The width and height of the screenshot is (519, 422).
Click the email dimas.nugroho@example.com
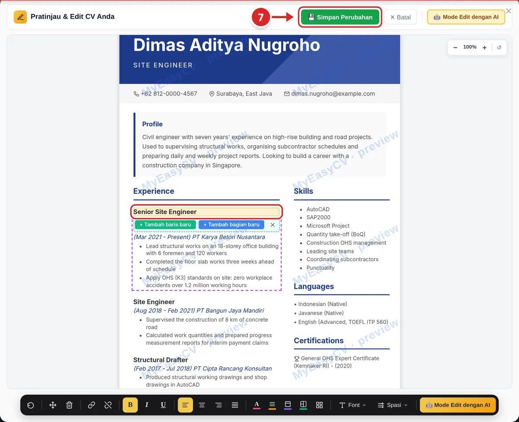[x=333, y=94]
